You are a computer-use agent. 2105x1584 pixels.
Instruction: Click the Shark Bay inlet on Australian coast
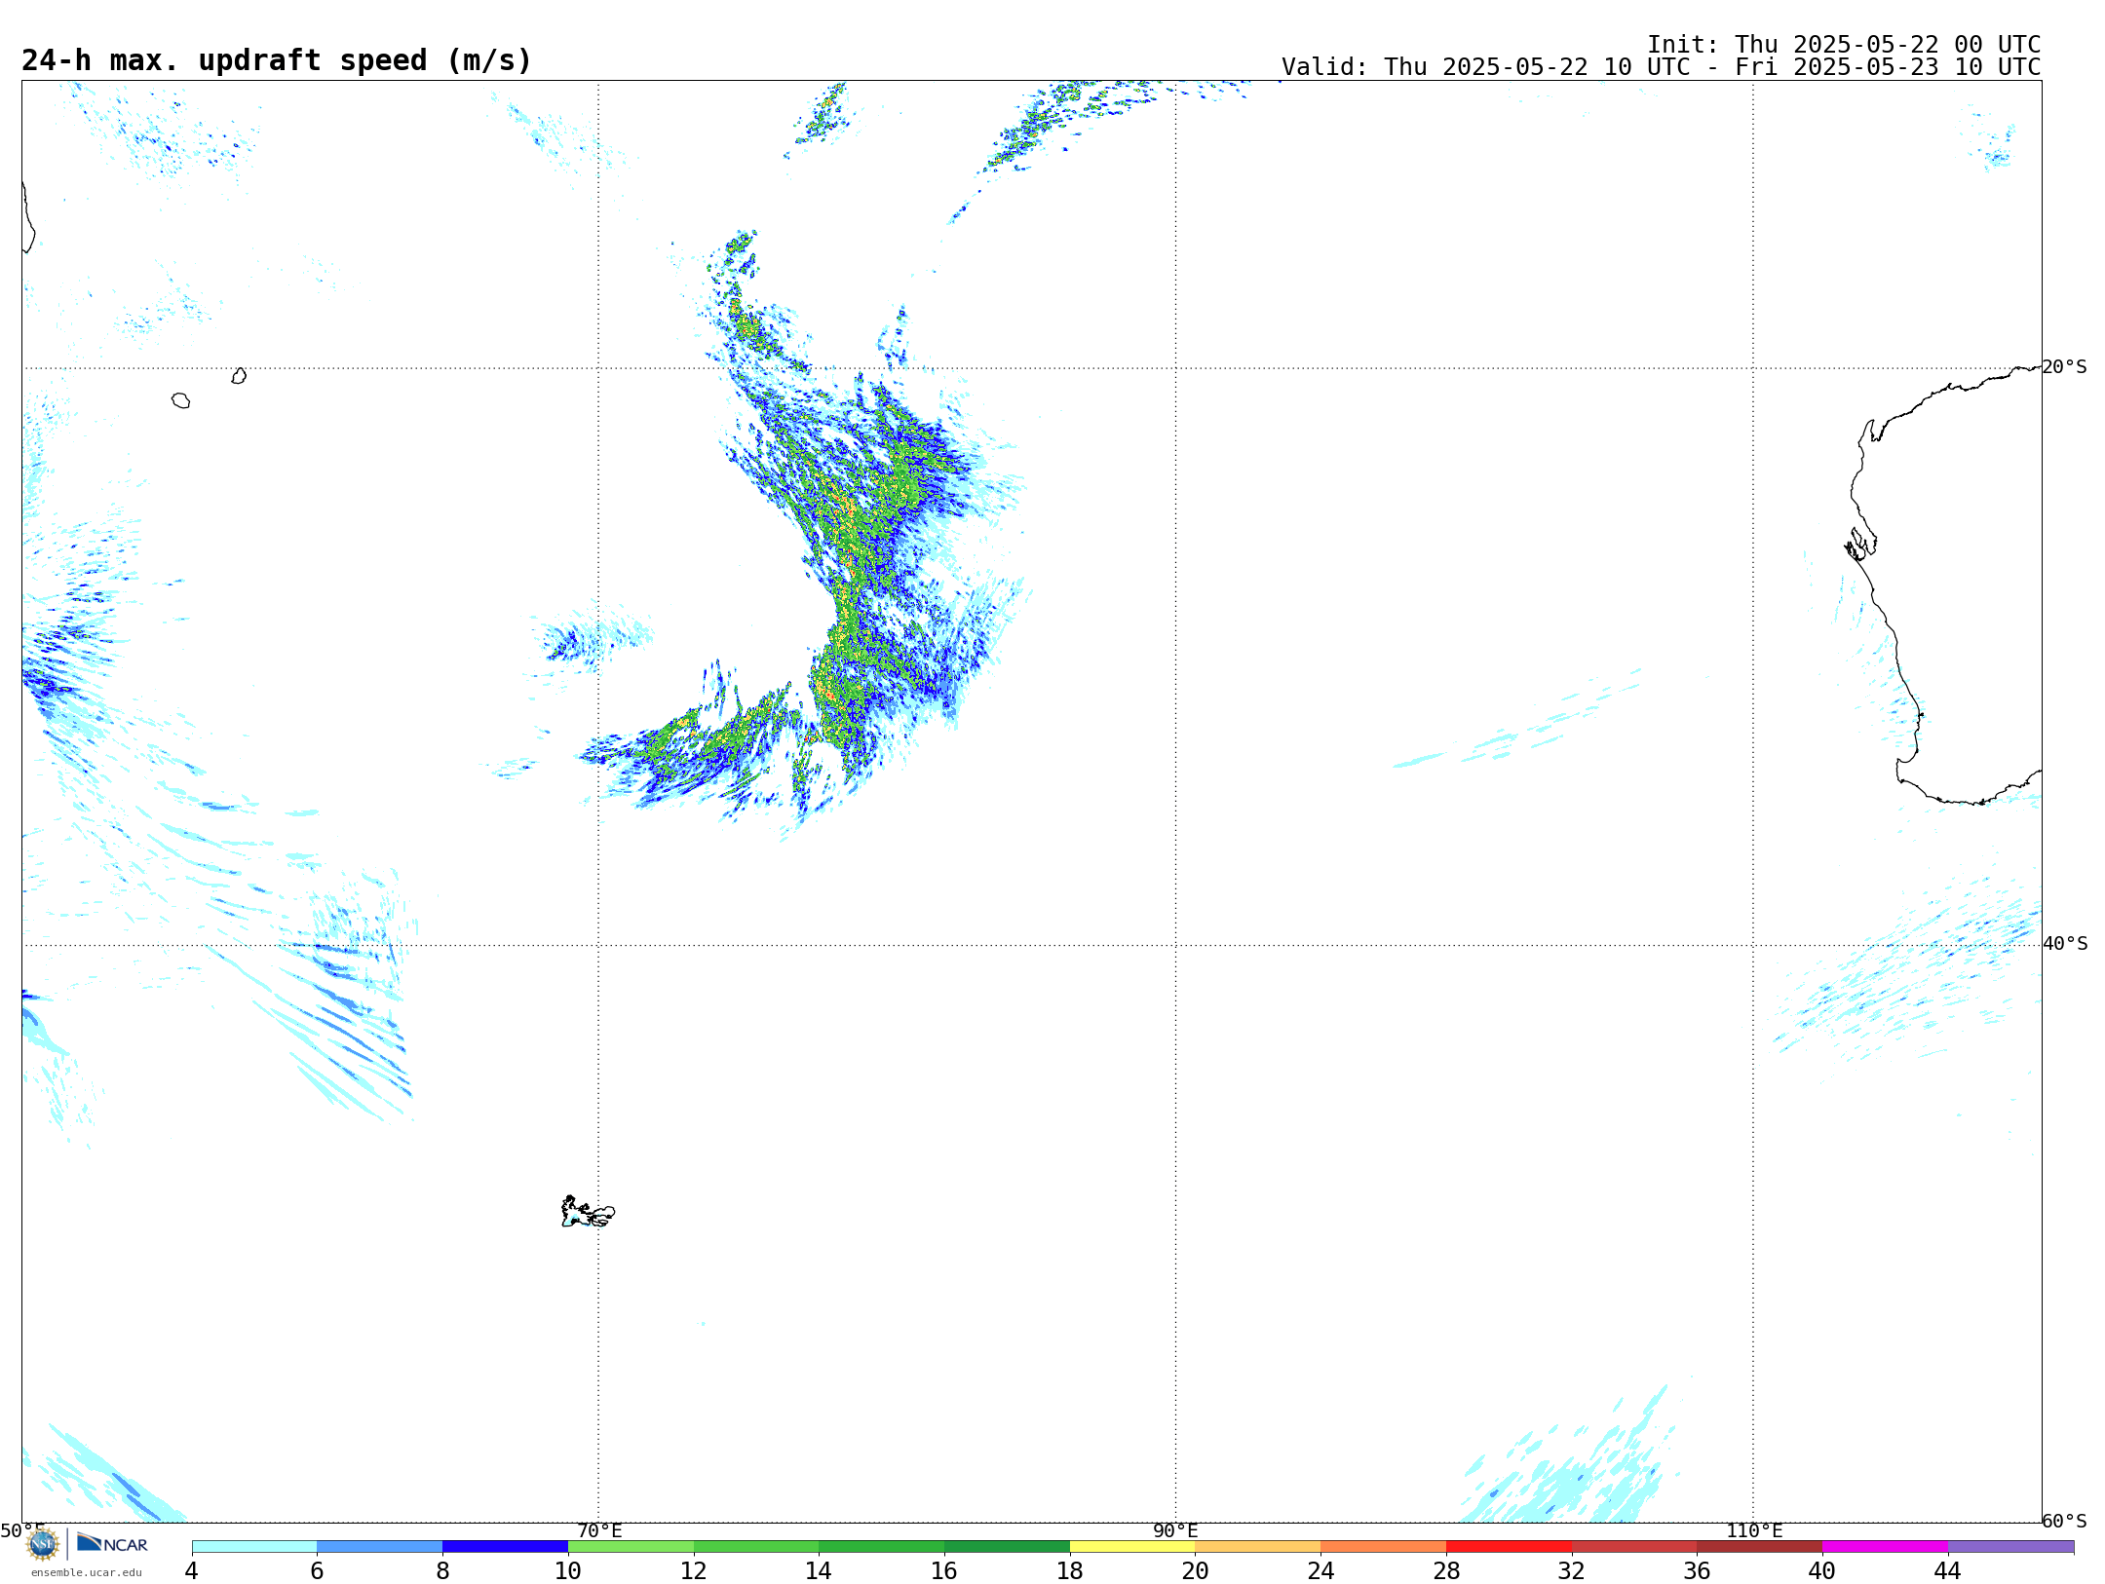[1860, 544]
